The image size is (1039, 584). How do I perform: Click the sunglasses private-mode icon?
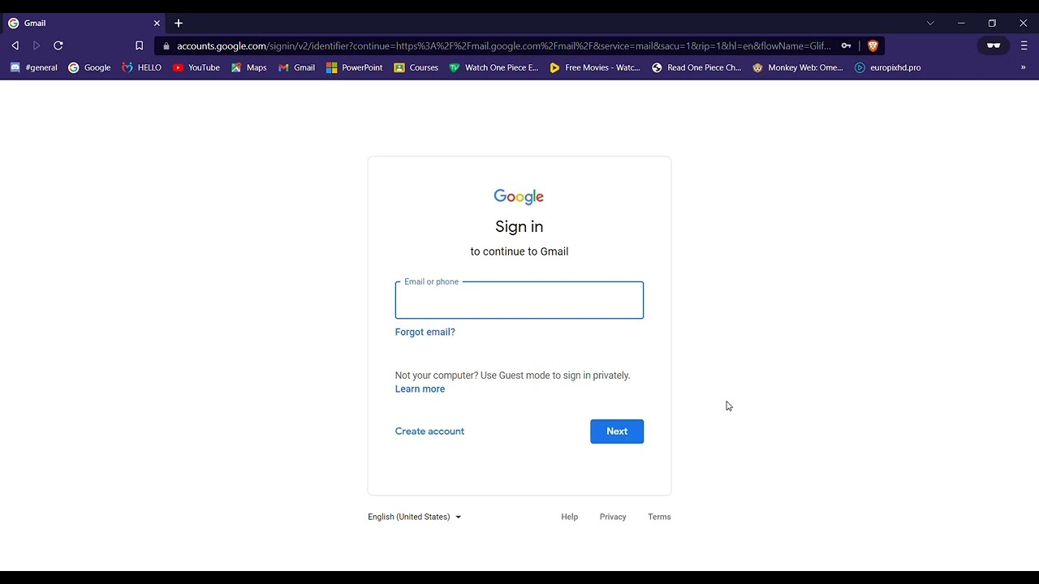(993, 46)
